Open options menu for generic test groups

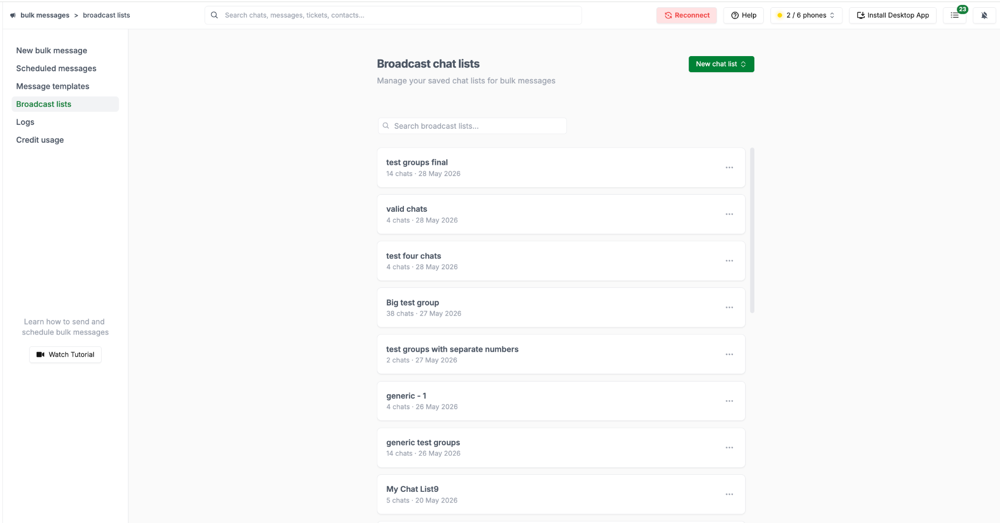pyautogui.click(x=729, y=448)
